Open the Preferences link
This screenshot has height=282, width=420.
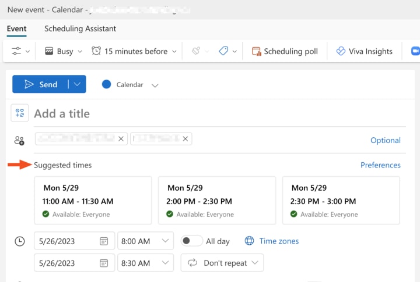click(380, 165)
